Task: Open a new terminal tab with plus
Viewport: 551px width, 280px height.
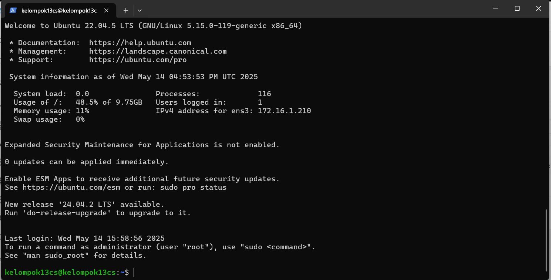Action: pos(126,10)
